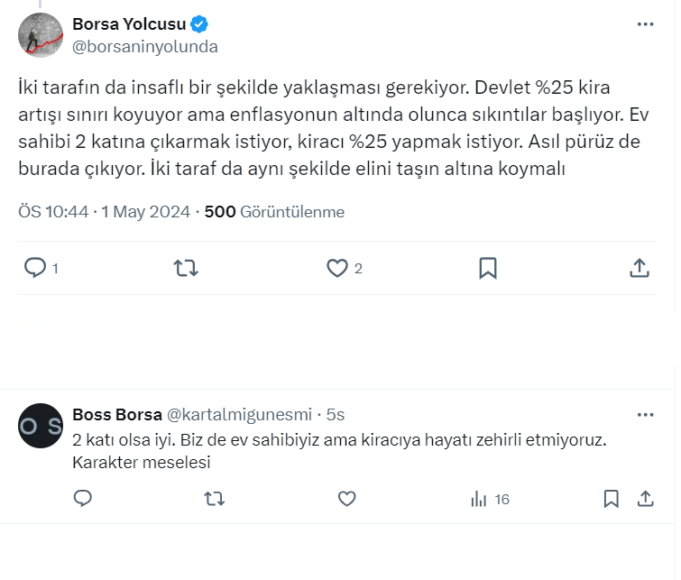Open the @borsaninyolunda handle link
681x580 pixels.
pyautogui.click(x=145, y=46)
